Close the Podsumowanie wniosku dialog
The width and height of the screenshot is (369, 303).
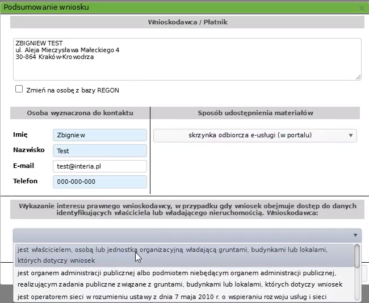coord(362,8)
